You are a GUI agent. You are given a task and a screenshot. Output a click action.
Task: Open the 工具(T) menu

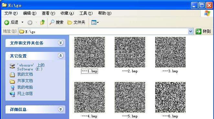tap(86, 13)
